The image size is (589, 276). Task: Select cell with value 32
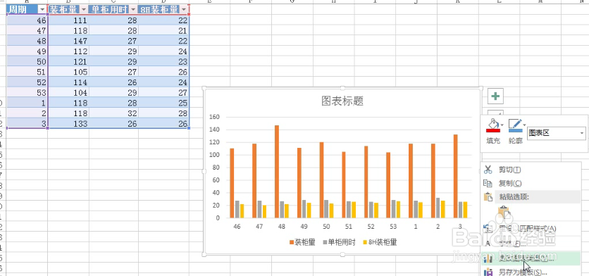coord(113,113)
